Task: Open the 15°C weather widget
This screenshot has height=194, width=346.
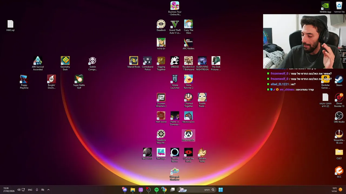Action: [337, 190]
